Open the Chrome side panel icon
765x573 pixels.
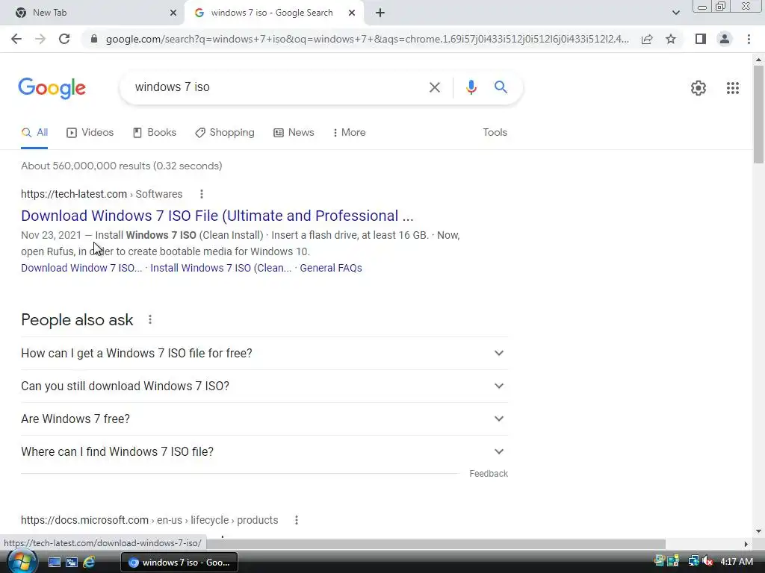pos(701,39)
